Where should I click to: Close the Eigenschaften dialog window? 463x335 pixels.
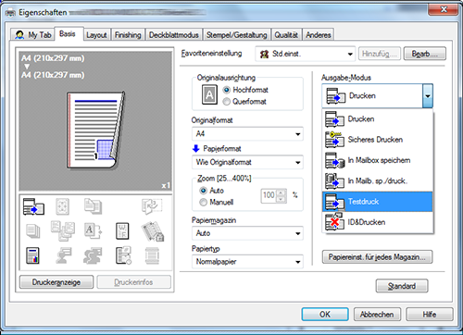(x=443, y=9)
